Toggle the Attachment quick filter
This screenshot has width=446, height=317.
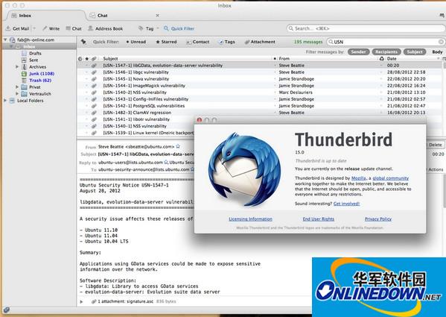tap(260, 42)
